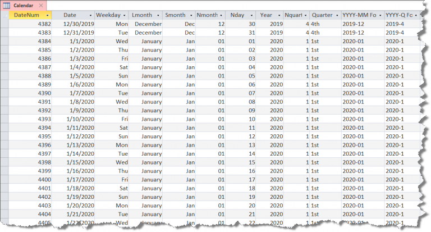The height and width of the screenshot is (232, 431).
Task: Open the YYYY-MM Fo column dropdown
Action: (x=380, y=15)
